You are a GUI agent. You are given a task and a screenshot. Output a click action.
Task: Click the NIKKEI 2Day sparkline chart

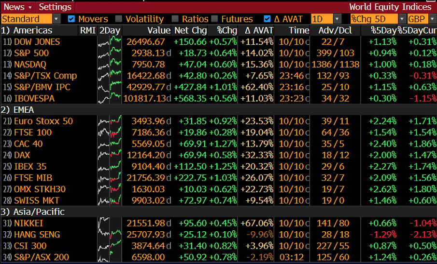(110, 223)
